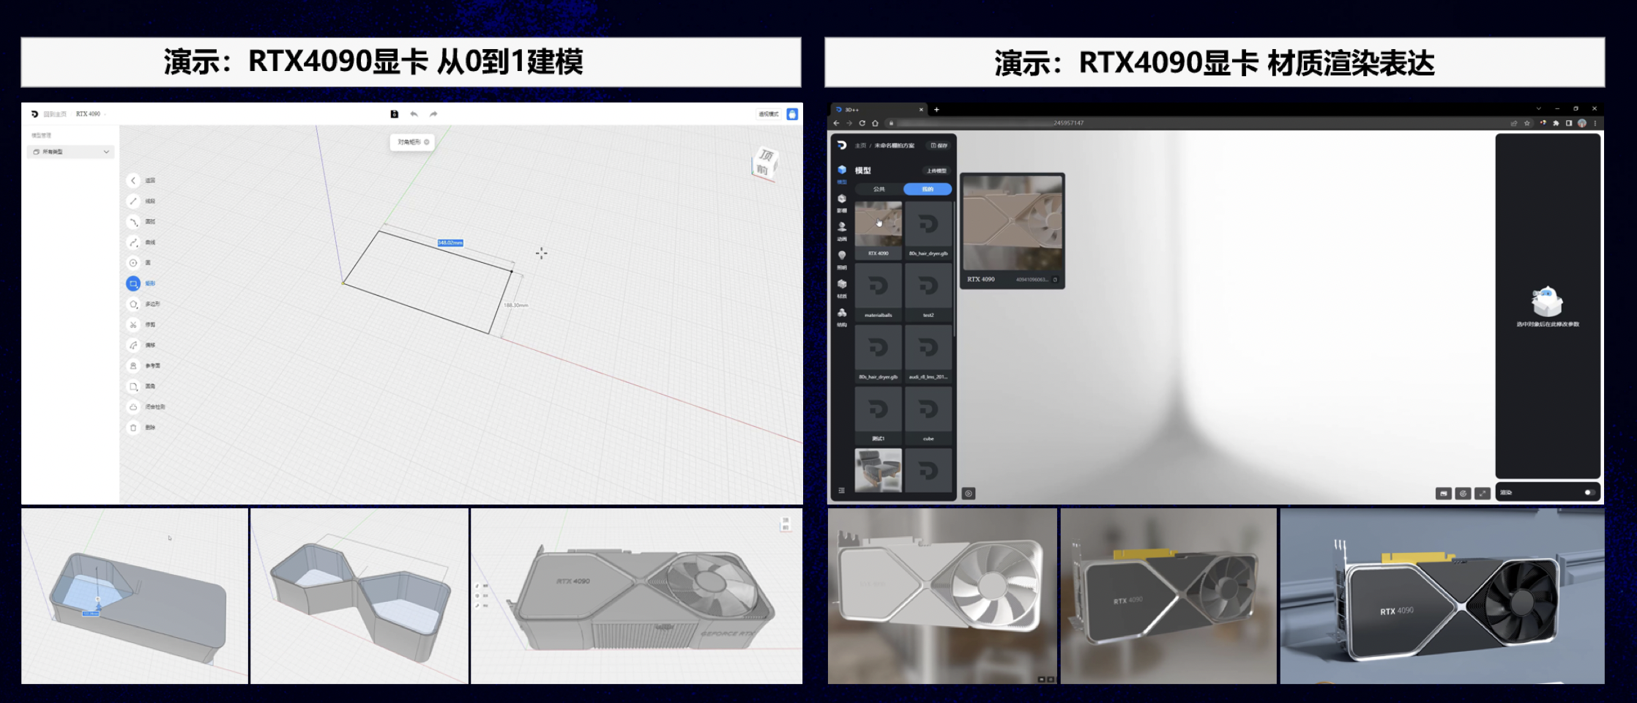Click the undo arrow in top toolbar
Screen dimensions: 1637x703
[414, 114]
